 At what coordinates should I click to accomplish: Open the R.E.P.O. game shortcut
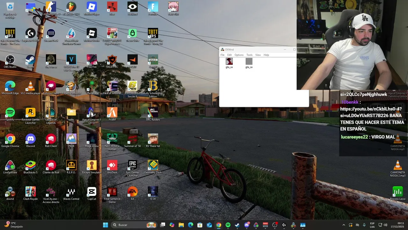click(71, 167)
